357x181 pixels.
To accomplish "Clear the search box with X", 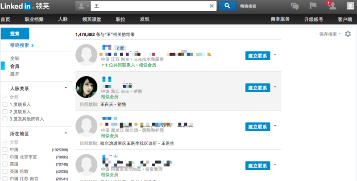I will pos(212,6).
